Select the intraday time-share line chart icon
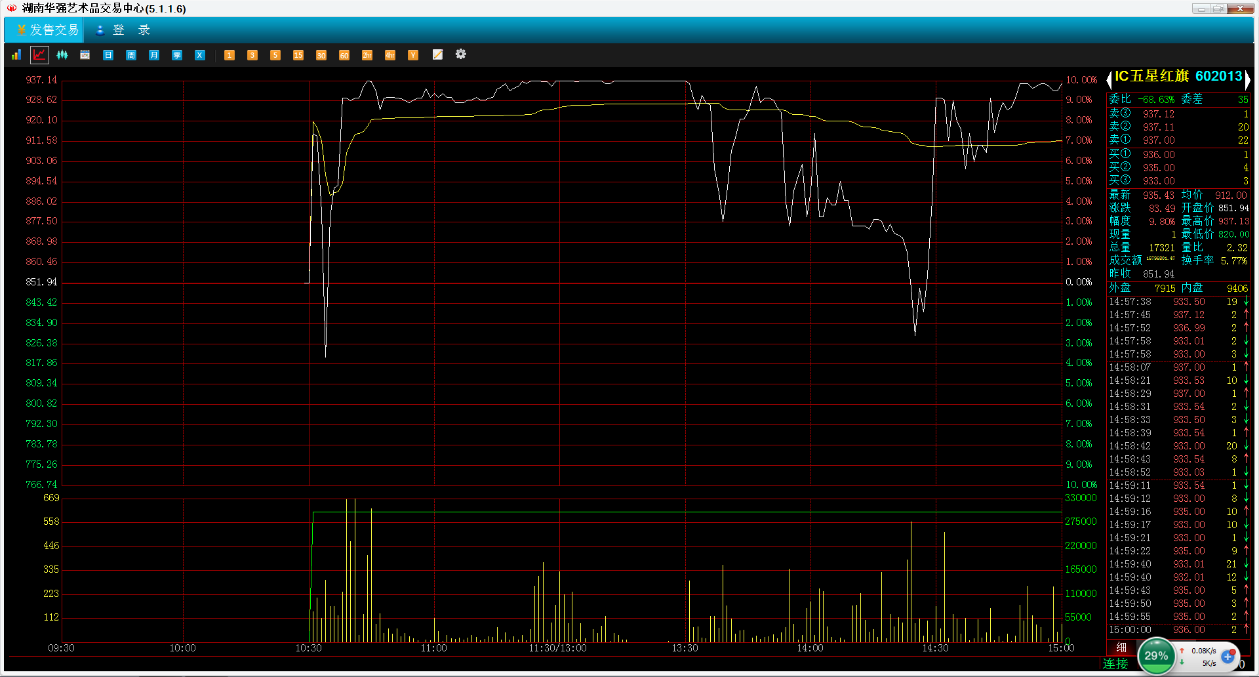Viewport: 1259px width, 677px height. pos(39,55)
